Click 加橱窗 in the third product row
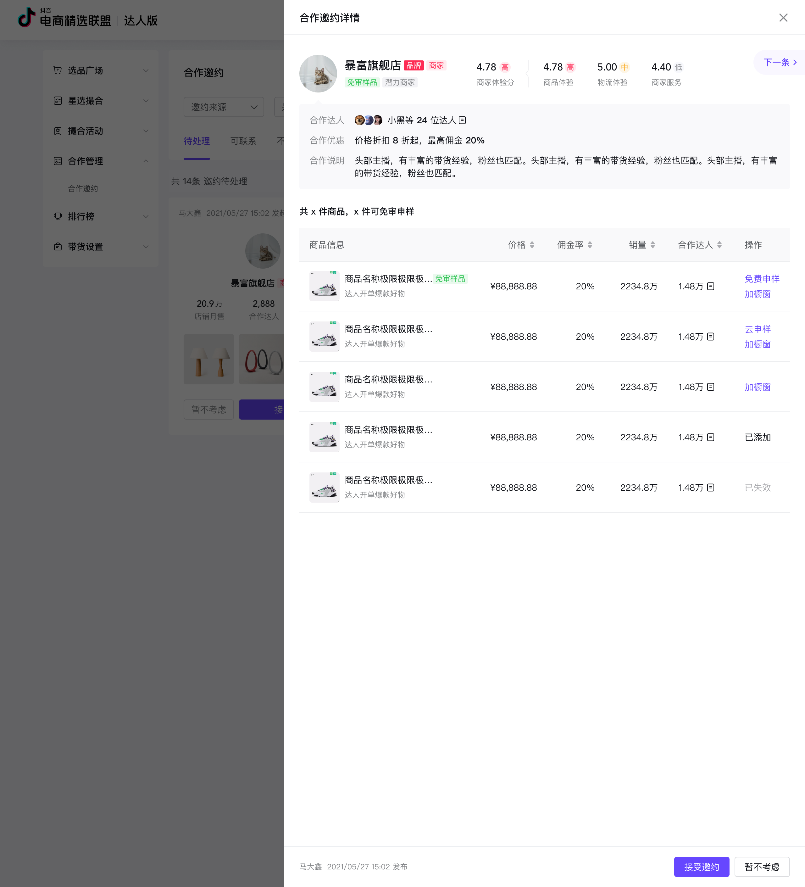 coord(757,387)
